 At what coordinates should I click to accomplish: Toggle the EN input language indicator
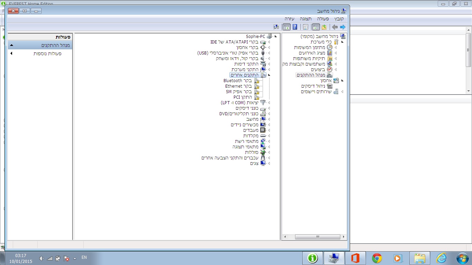(84, 257)
